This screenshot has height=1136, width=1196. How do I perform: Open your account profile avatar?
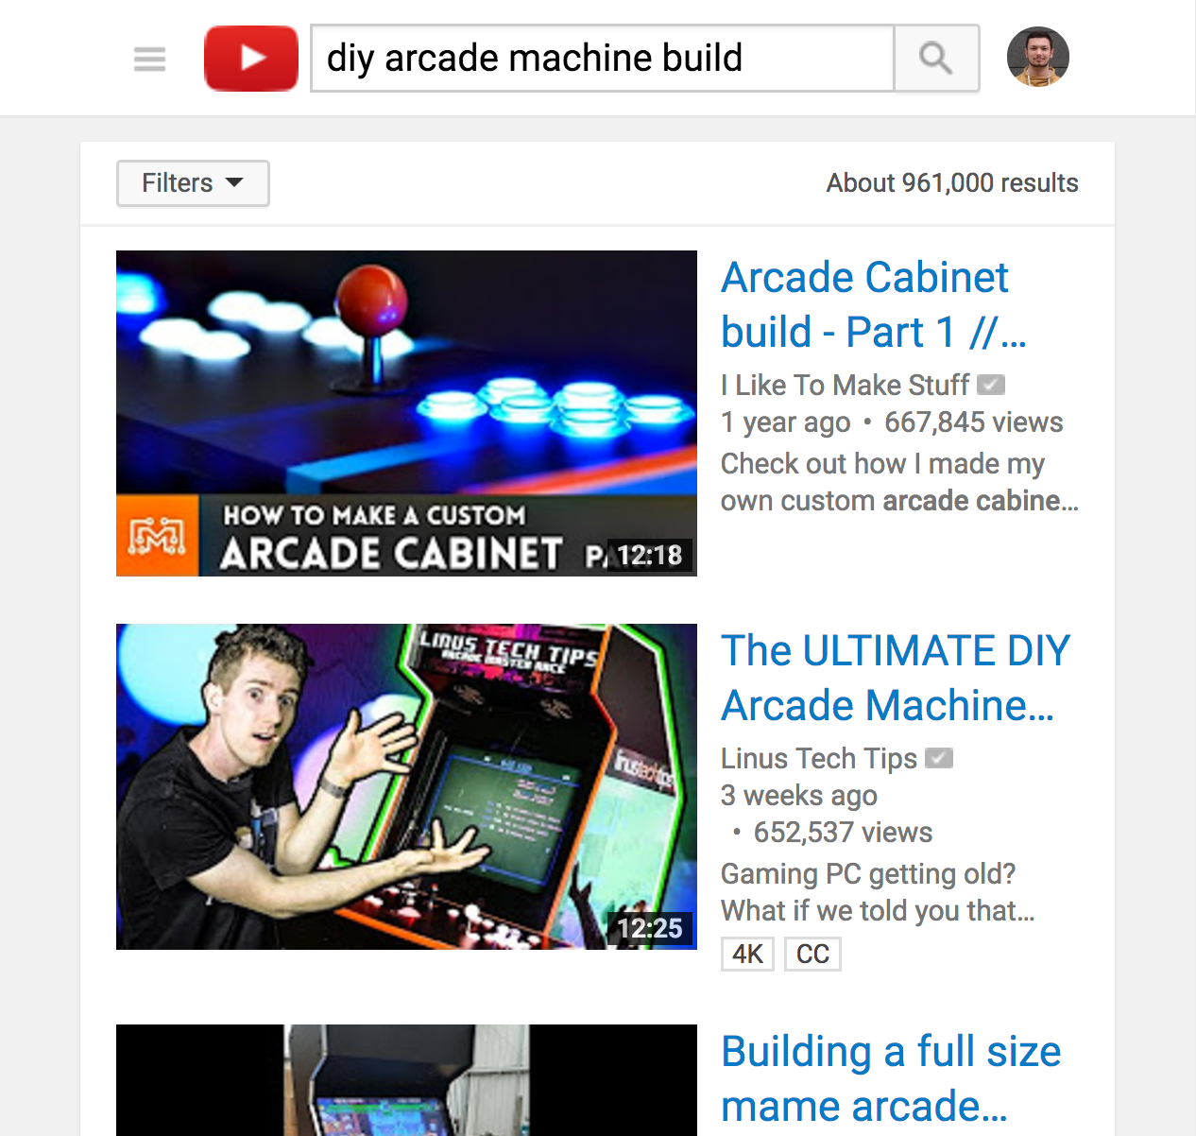(1037, 57)
